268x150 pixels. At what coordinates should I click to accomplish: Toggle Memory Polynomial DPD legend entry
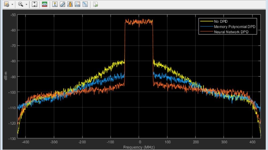[235, 27]
